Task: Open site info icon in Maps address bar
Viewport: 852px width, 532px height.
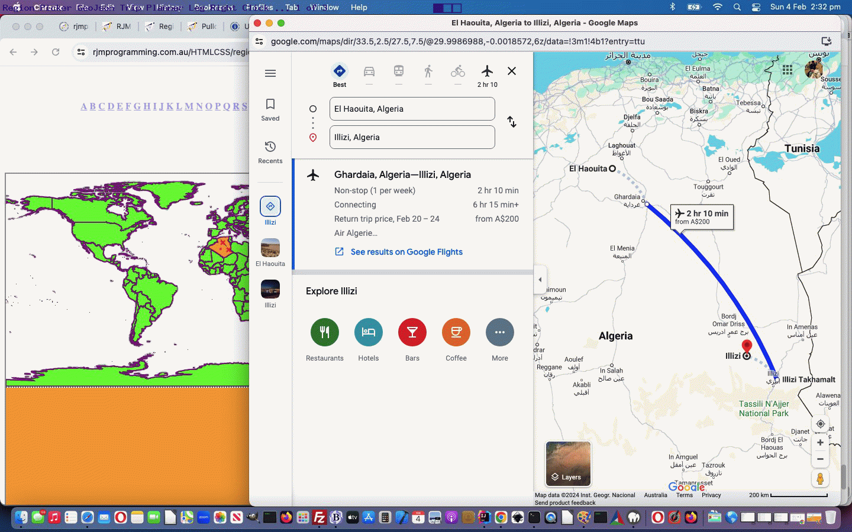Action: 259,41
